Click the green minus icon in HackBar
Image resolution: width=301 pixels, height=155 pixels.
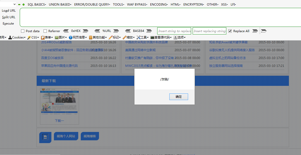tap(19, 4)
